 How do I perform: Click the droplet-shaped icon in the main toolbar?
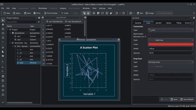[x=111, y=13]
